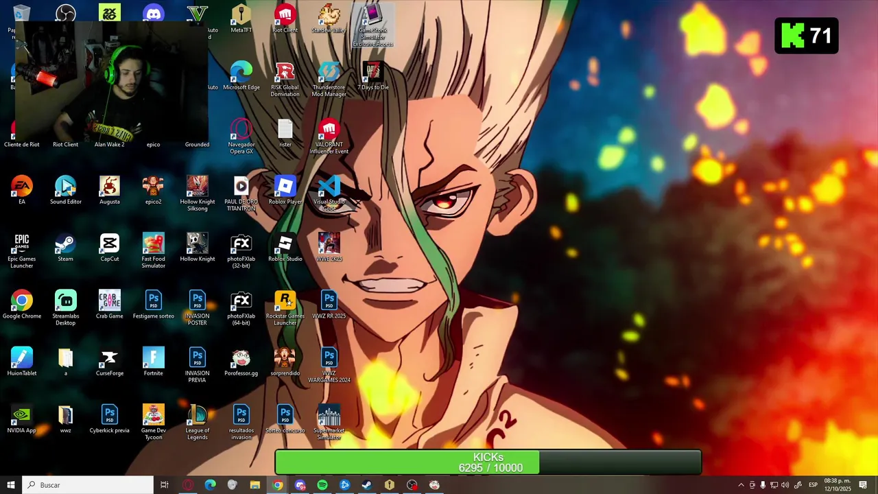This screenshot has width=878, height=494.
Task: Open Thunderstore Mod Manager
Action: click(x=329, y=80)
